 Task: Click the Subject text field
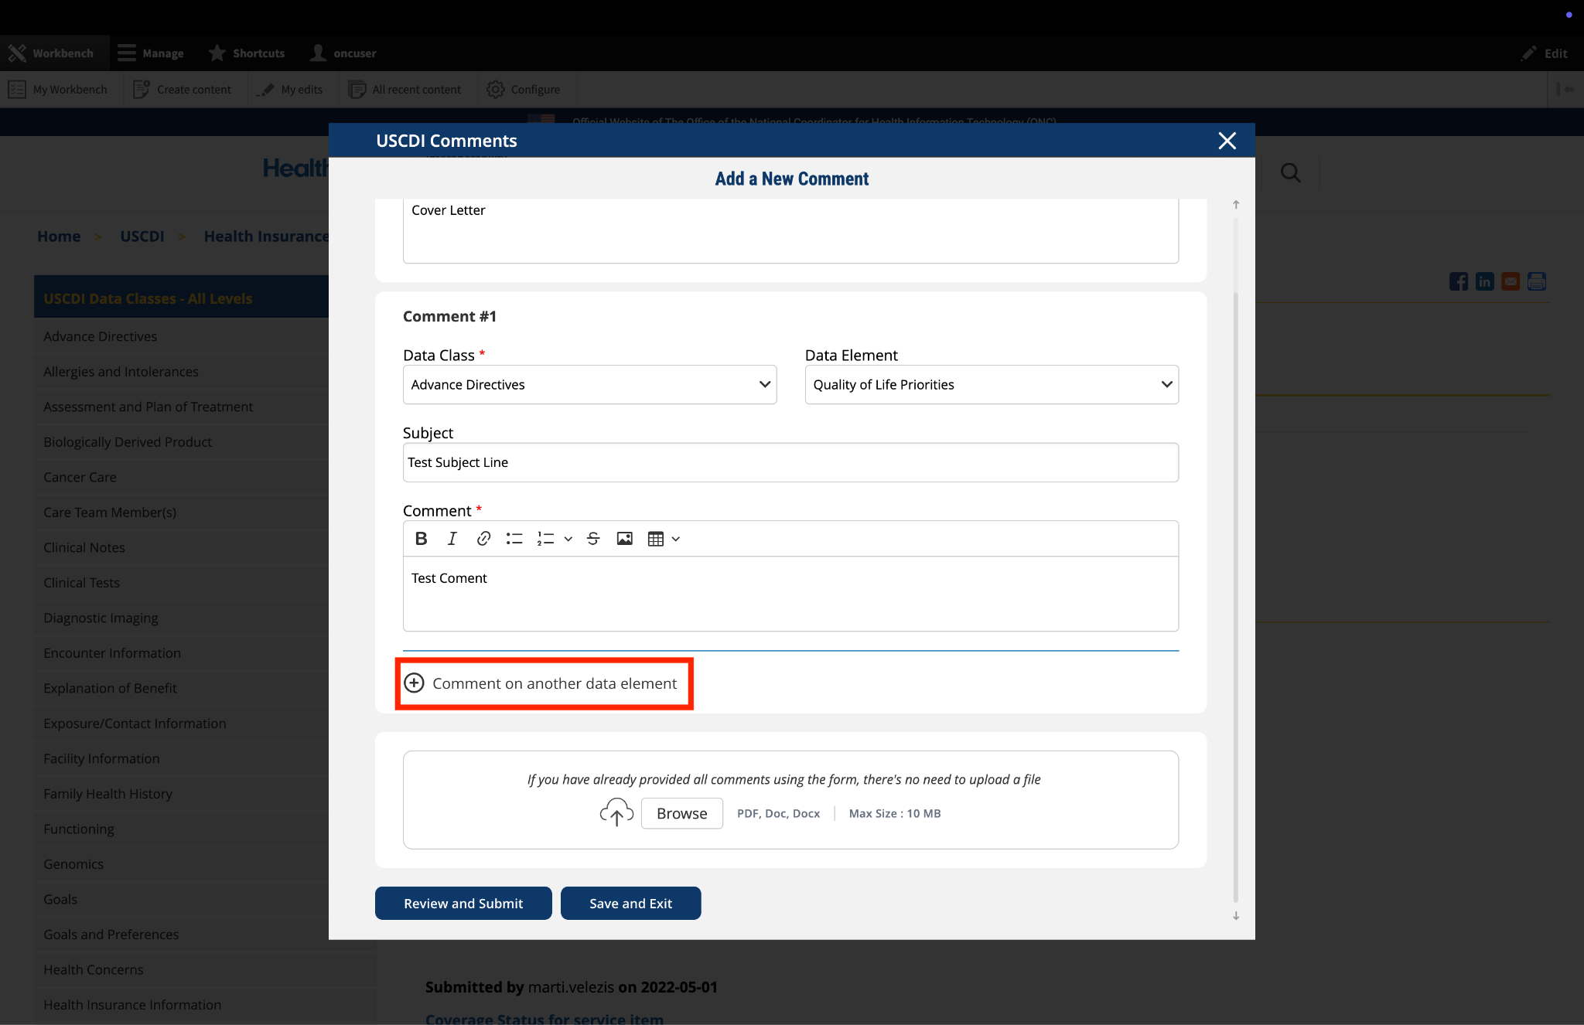[x=790, y=462]
